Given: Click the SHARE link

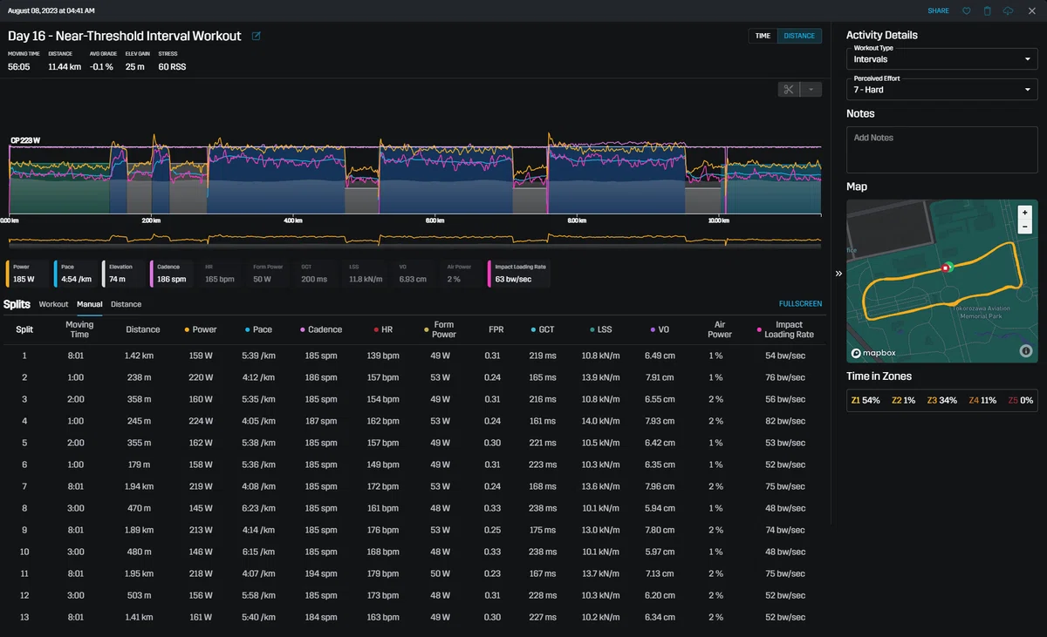Looking at the screenshot, I should tap(939, 10).
